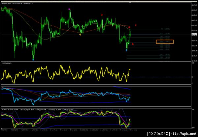Click the 0.0 Fibonacci level label
The image size is (198, 137).
coord(165,29)
